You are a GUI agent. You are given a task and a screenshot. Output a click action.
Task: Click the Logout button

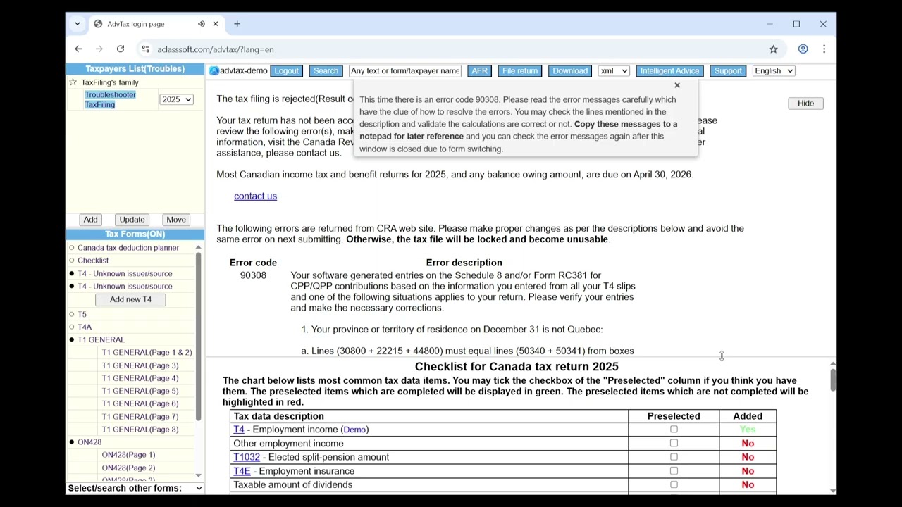pos(286,70)
